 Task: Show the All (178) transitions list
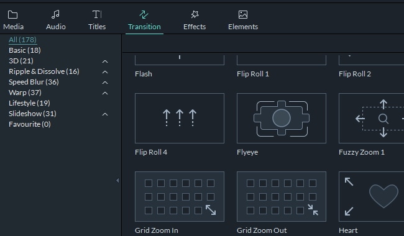click(22, 40)
